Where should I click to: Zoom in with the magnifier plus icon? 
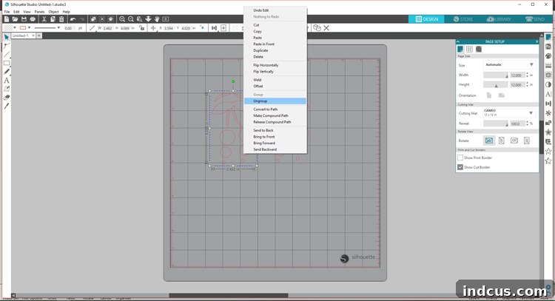tap(122, 19)
